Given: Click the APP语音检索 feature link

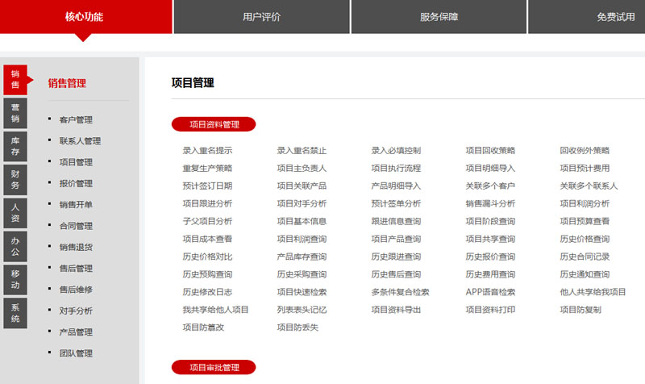Looking at the screenshot, I should pyautogui.click(x=490, y=292).
